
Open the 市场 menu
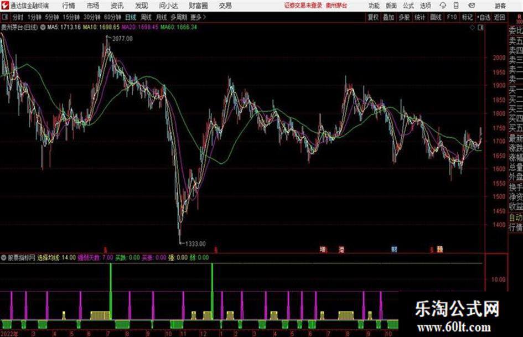(x=93, y=6)
